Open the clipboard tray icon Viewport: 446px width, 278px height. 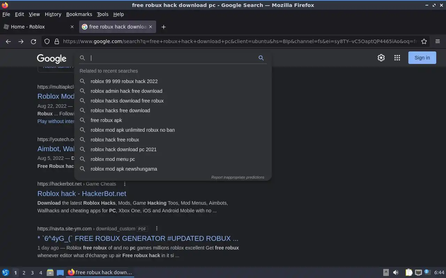(409, 272)
